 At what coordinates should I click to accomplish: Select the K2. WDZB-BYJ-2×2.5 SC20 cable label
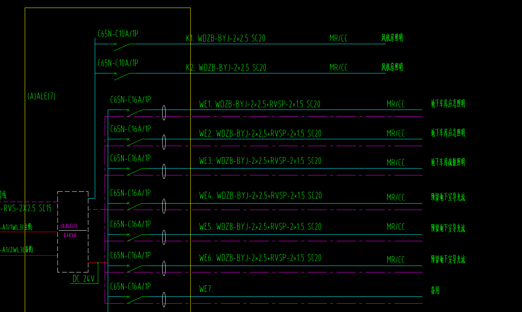tap(226, 68)
